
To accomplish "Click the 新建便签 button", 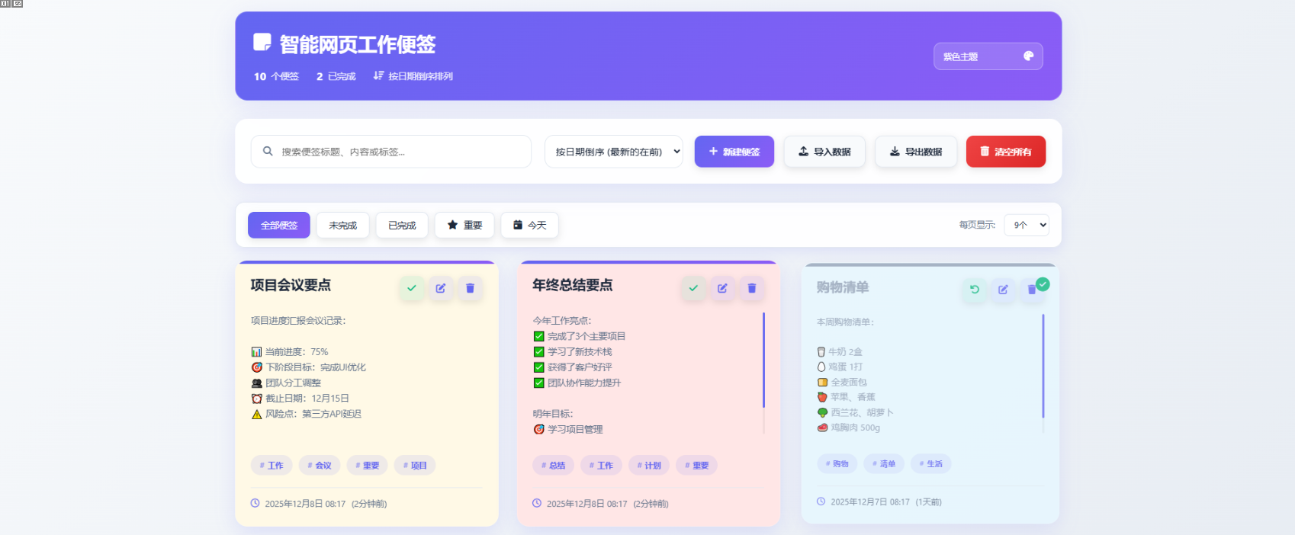I will click(x=734, y=152).
